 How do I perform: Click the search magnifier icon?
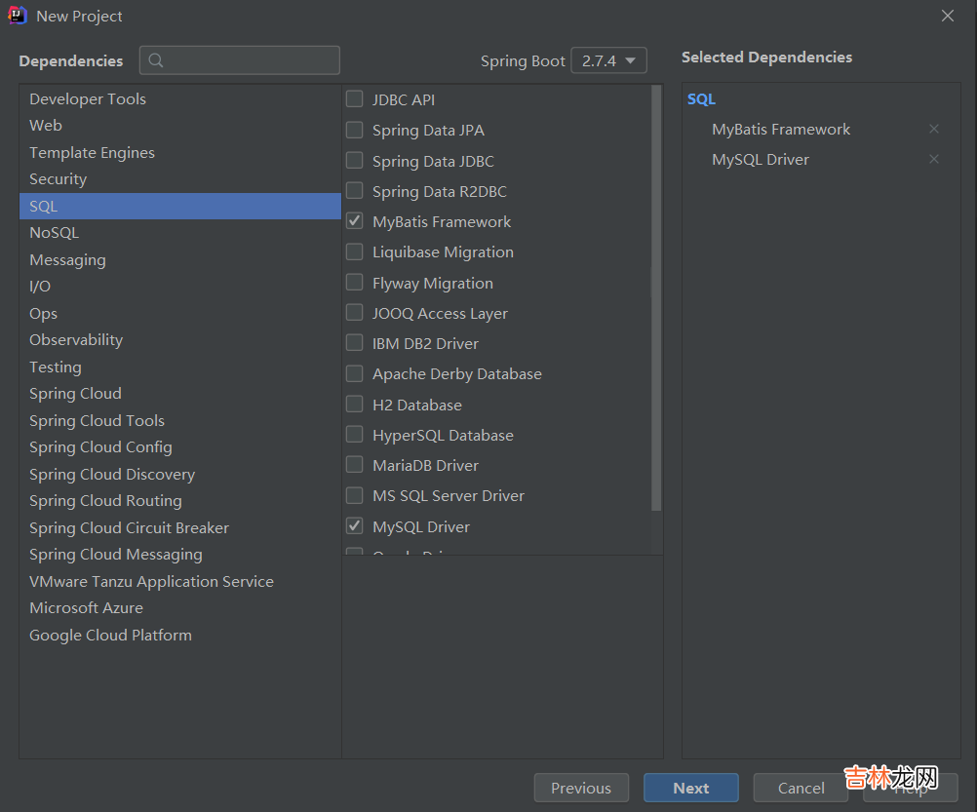(157, 60)
